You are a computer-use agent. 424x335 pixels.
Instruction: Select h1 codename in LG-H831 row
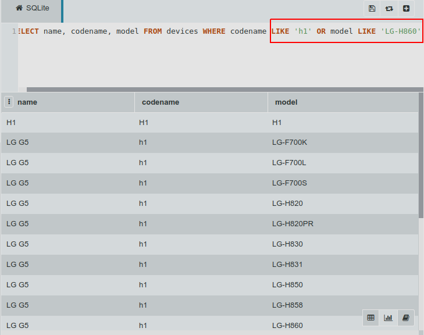point(201,265)
